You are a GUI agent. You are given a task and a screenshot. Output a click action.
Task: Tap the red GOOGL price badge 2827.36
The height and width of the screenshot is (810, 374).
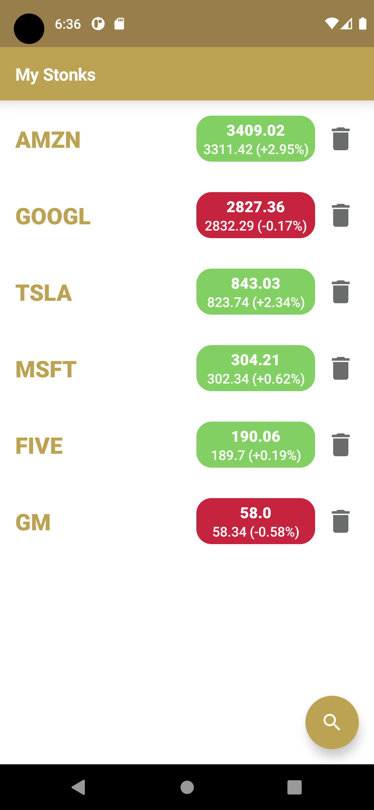click(256, 215)
